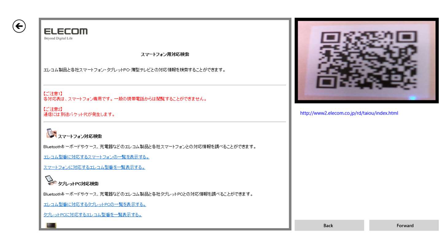The height and width of the screenshot is (248, 442).
Task: Click text 通信には別途パケット代が発生します
Action: (x=79, y=115)
